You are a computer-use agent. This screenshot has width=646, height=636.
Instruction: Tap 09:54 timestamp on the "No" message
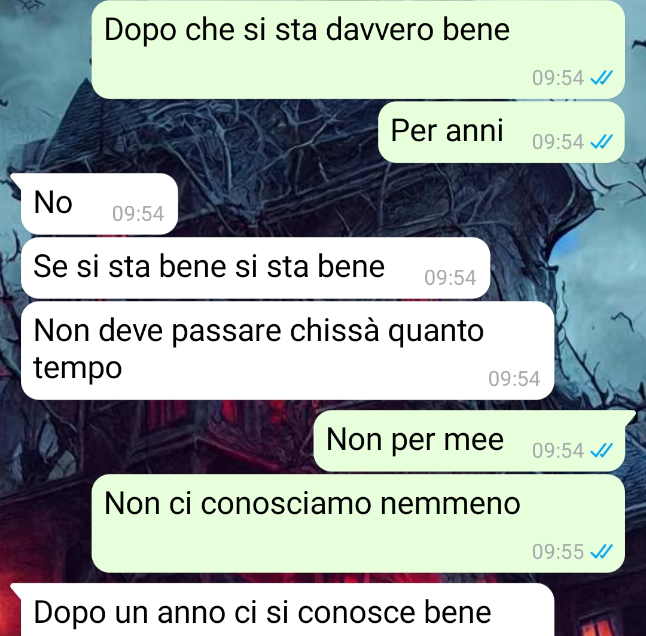[138, 214]
